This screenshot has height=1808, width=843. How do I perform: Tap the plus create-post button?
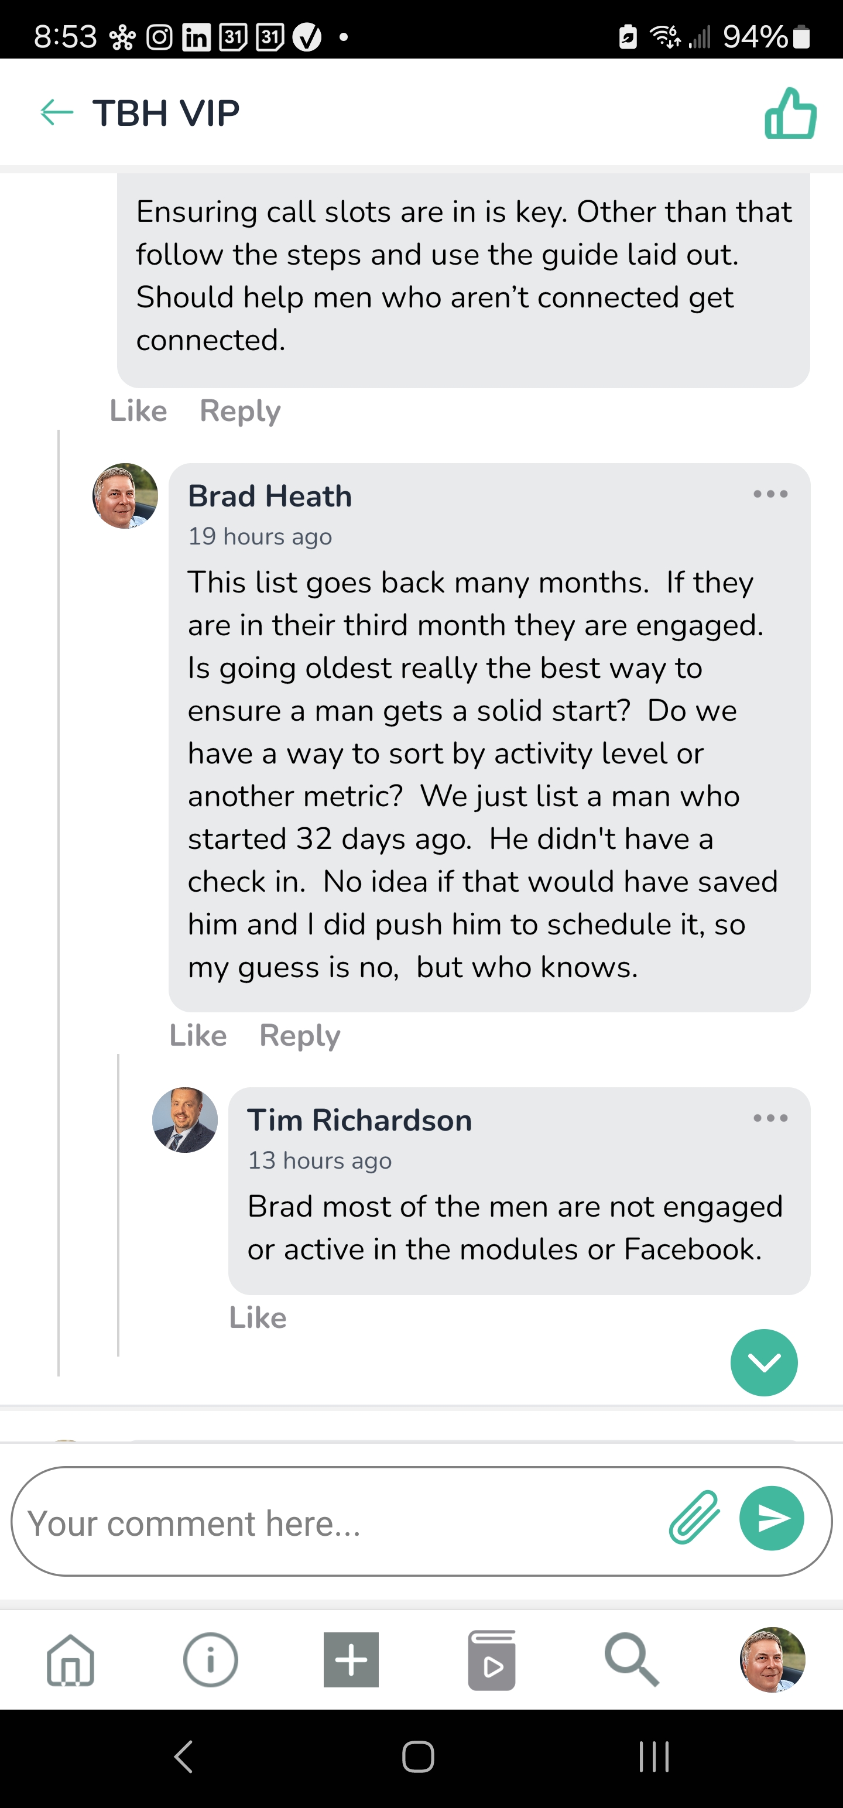pos(351,1659)
